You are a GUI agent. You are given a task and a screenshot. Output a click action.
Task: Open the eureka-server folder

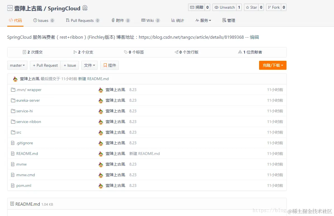pyautogui.click(x=28, y=100)
